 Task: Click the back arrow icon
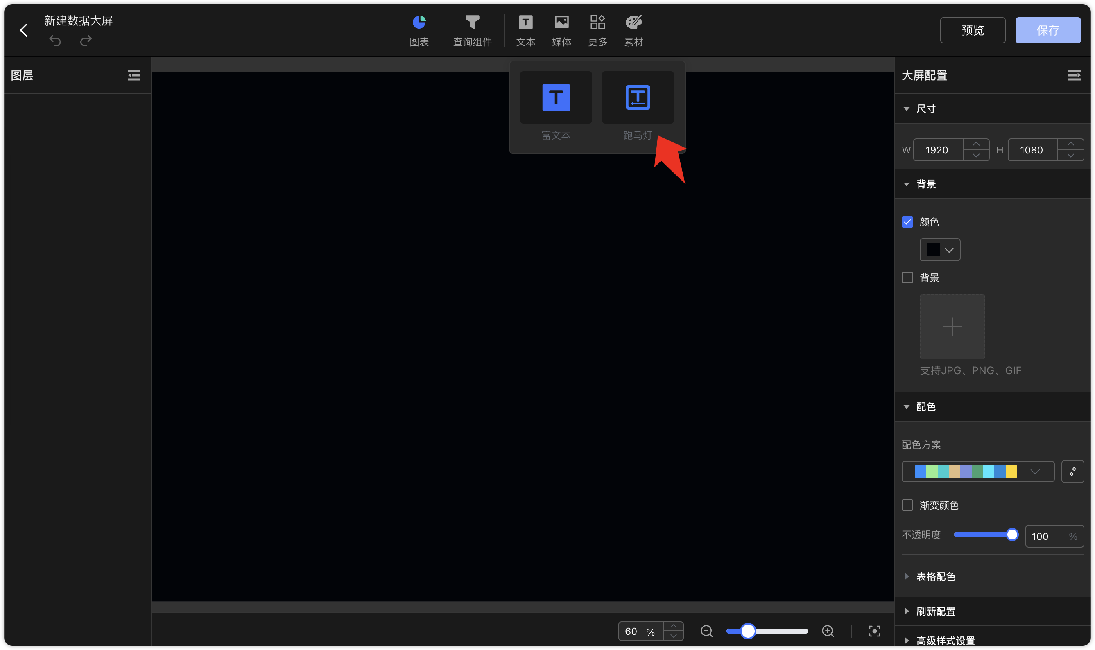point(24,30)
